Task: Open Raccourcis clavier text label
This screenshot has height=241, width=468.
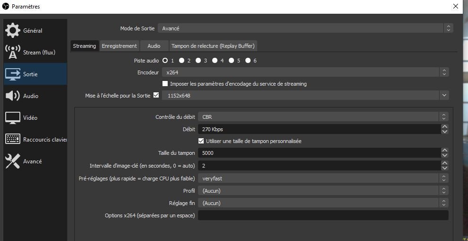Action: (x=45, y=140)
